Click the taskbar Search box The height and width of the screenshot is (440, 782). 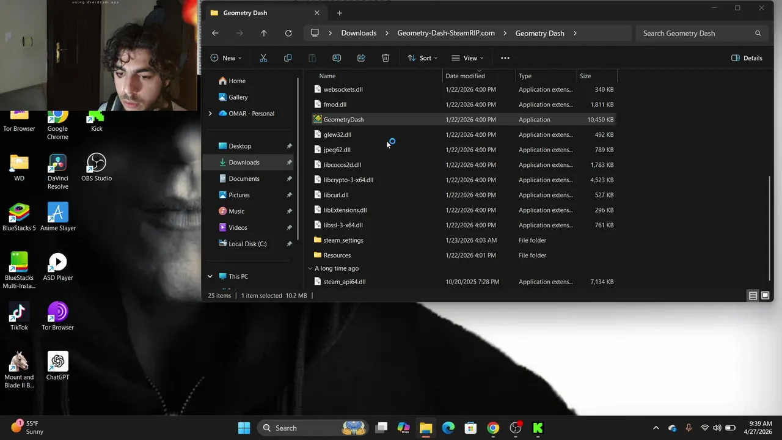coord(312,428)
